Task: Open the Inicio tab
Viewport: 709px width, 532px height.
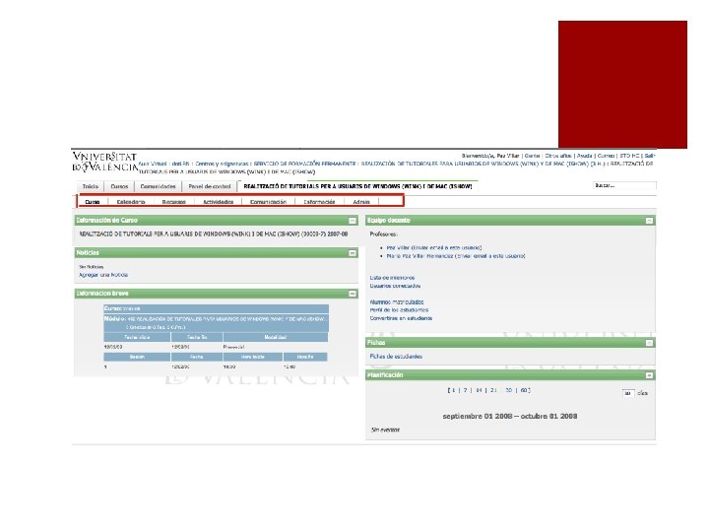Action: point(91,186)
